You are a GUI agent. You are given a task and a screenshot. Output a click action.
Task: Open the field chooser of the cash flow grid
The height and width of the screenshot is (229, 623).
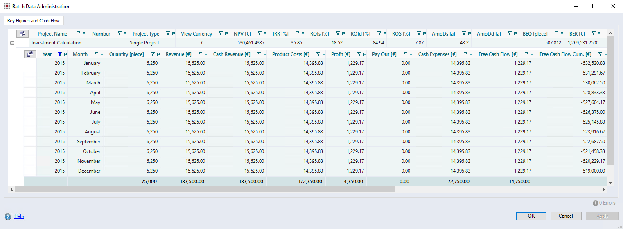[x=30, y=54]
